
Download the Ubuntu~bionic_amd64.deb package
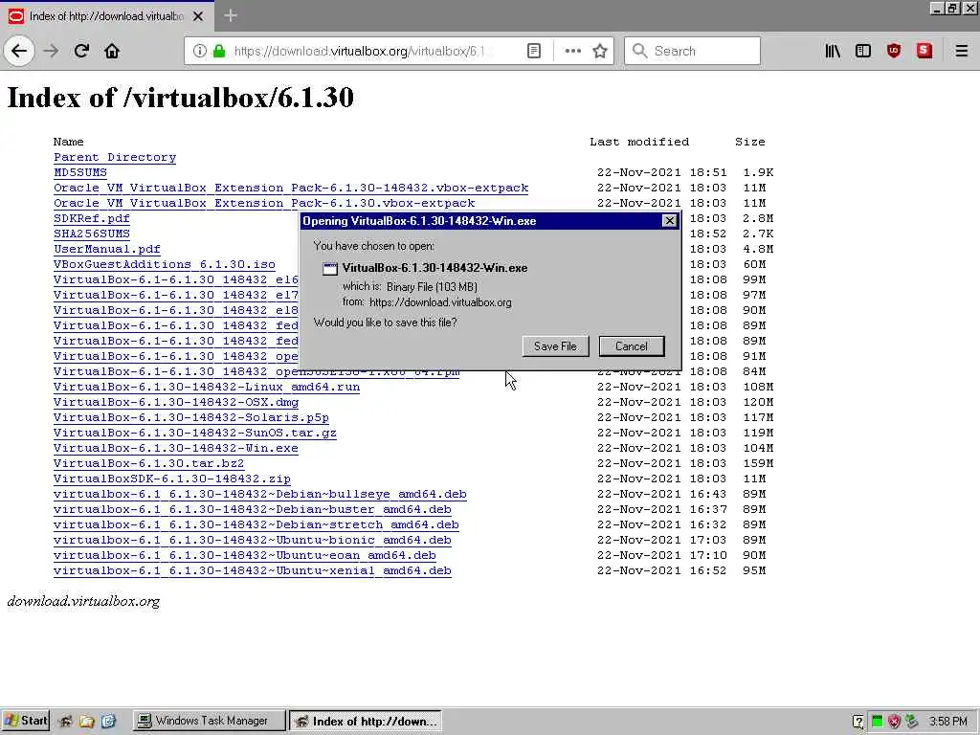point(253,540)
